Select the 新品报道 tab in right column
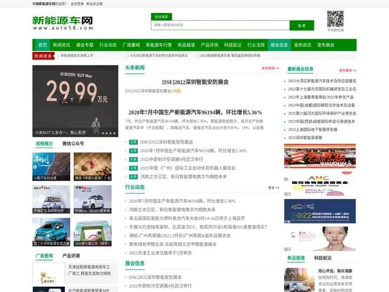The image size is (389, 292). pyautogui.click(x=296, y=258)
